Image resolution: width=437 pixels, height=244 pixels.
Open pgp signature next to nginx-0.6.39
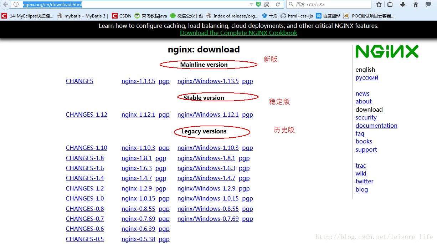(164, 229)
